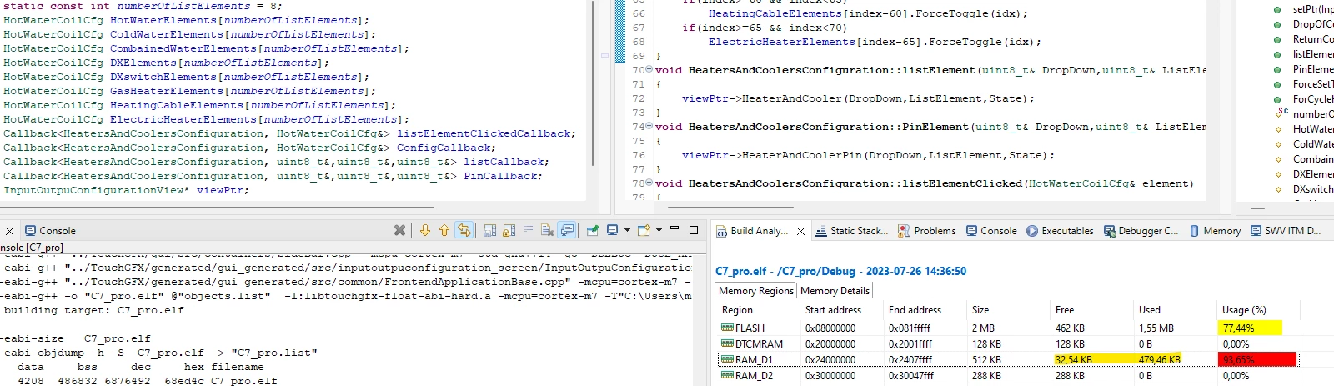The width and height of the screenshot is (1334, 386).
Task: Click the Terminate console X icon
Action: [399, 230]
